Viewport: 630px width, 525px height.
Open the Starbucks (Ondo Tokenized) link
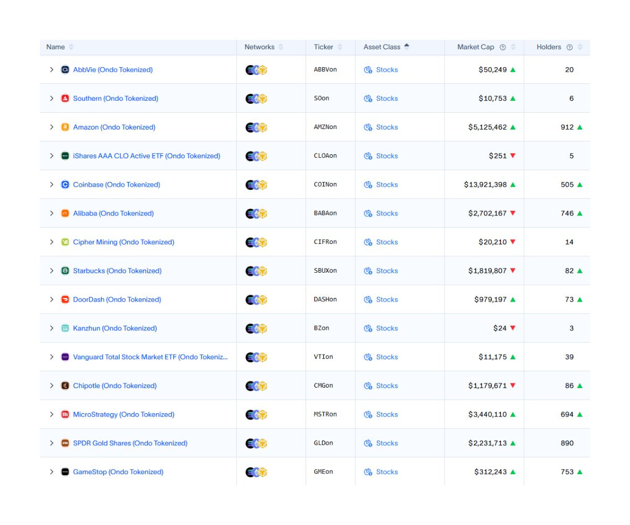click(118, 271)
